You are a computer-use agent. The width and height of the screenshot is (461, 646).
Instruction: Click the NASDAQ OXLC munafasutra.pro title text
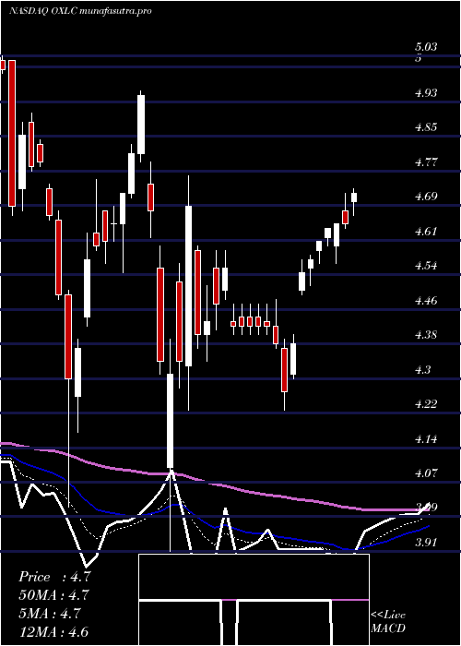[x=80, y=11]
